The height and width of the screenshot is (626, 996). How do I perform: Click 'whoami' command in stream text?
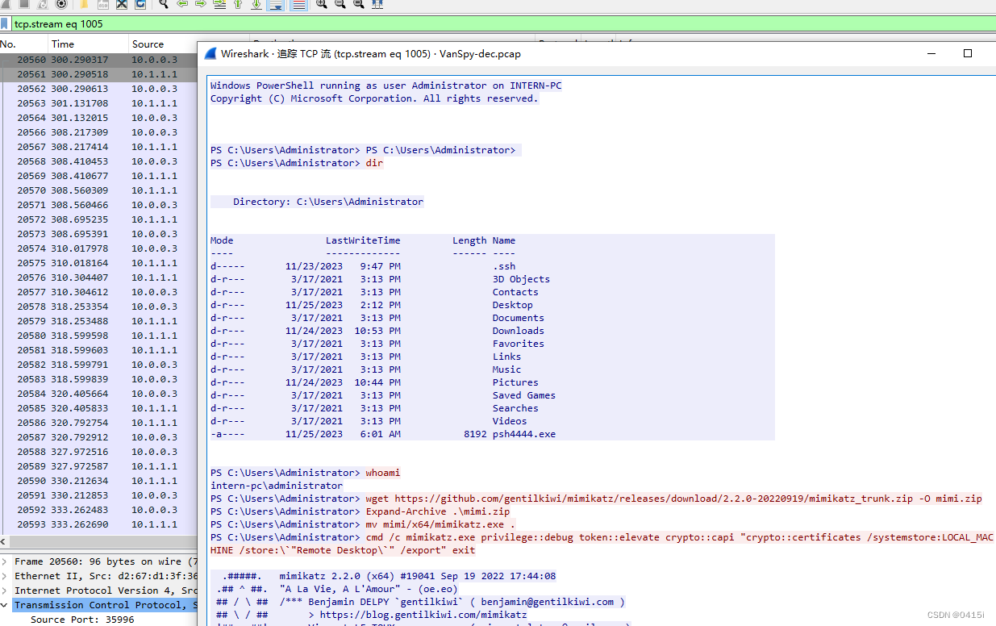click(x=382, y=473)
